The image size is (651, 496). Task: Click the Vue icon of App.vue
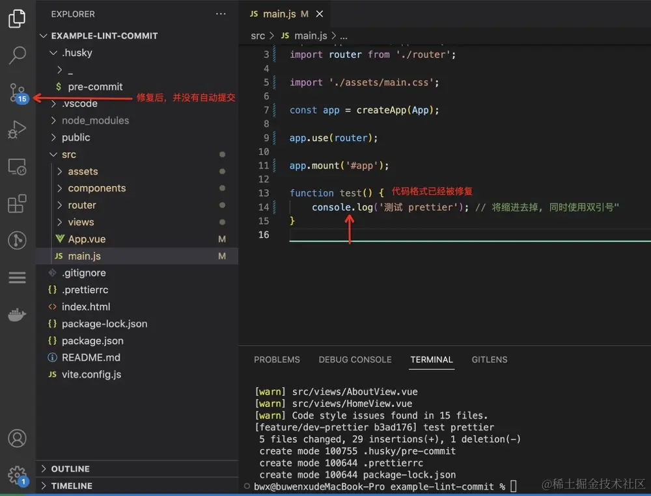pyautogui.click(x=60, y=239)
